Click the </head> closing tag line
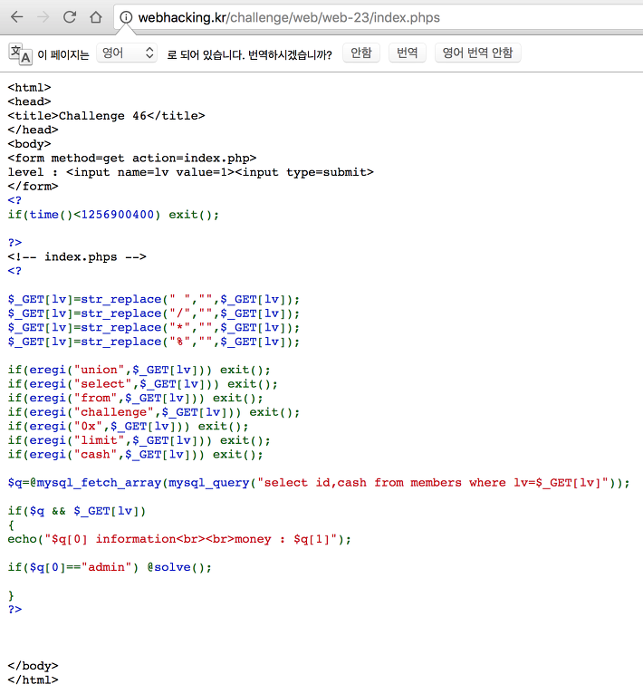This screenshot has width=643, height=694. [x=33, y=130]
